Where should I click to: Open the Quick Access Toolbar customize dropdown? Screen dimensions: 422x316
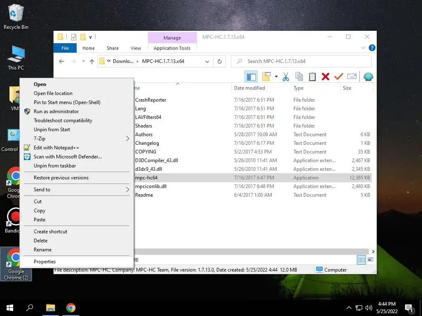tap(90, 37)
